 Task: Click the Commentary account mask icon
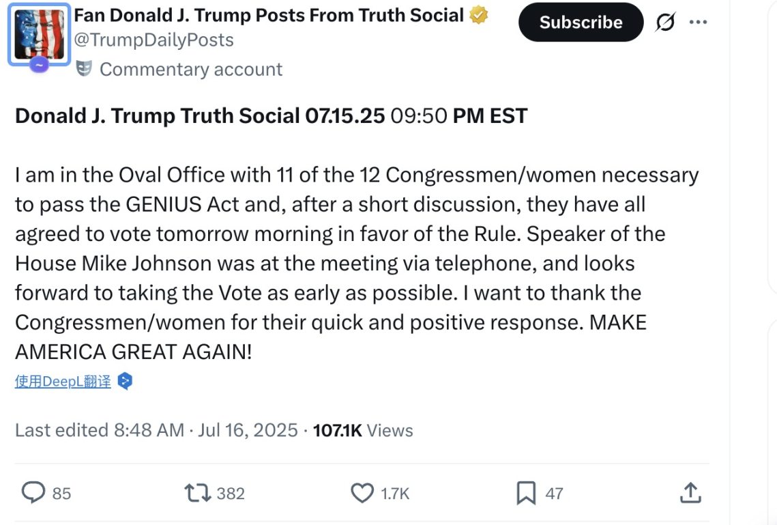pyautogui.click(x=84, y=68)
